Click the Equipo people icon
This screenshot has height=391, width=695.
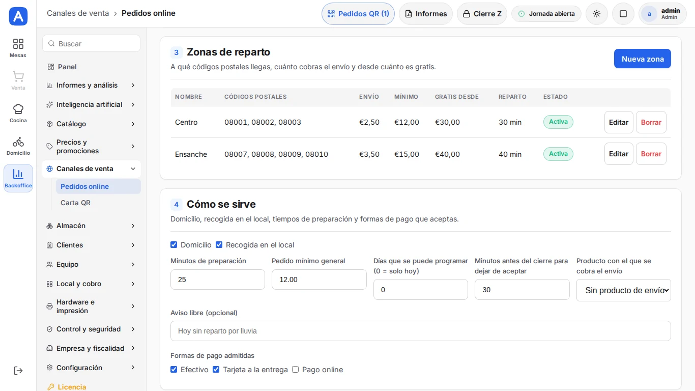pyautogui.click(x=49, y=264)
